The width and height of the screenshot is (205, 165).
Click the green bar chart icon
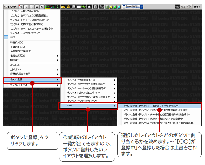(107, 7)
